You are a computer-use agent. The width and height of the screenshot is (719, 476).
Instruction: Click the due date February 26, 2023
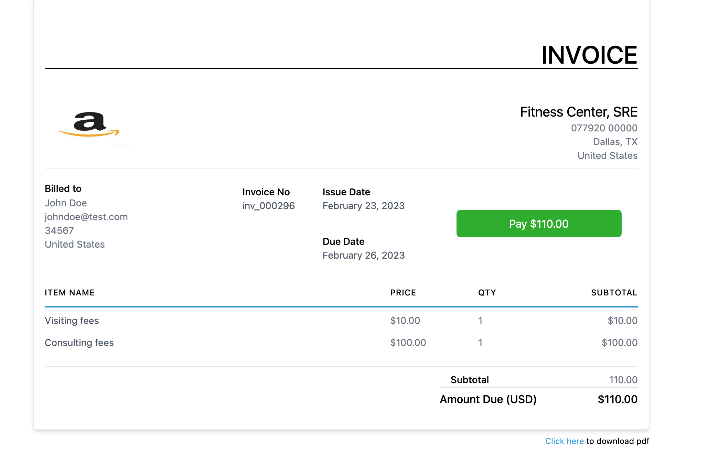pyautogui.click(x=363, y=255)
